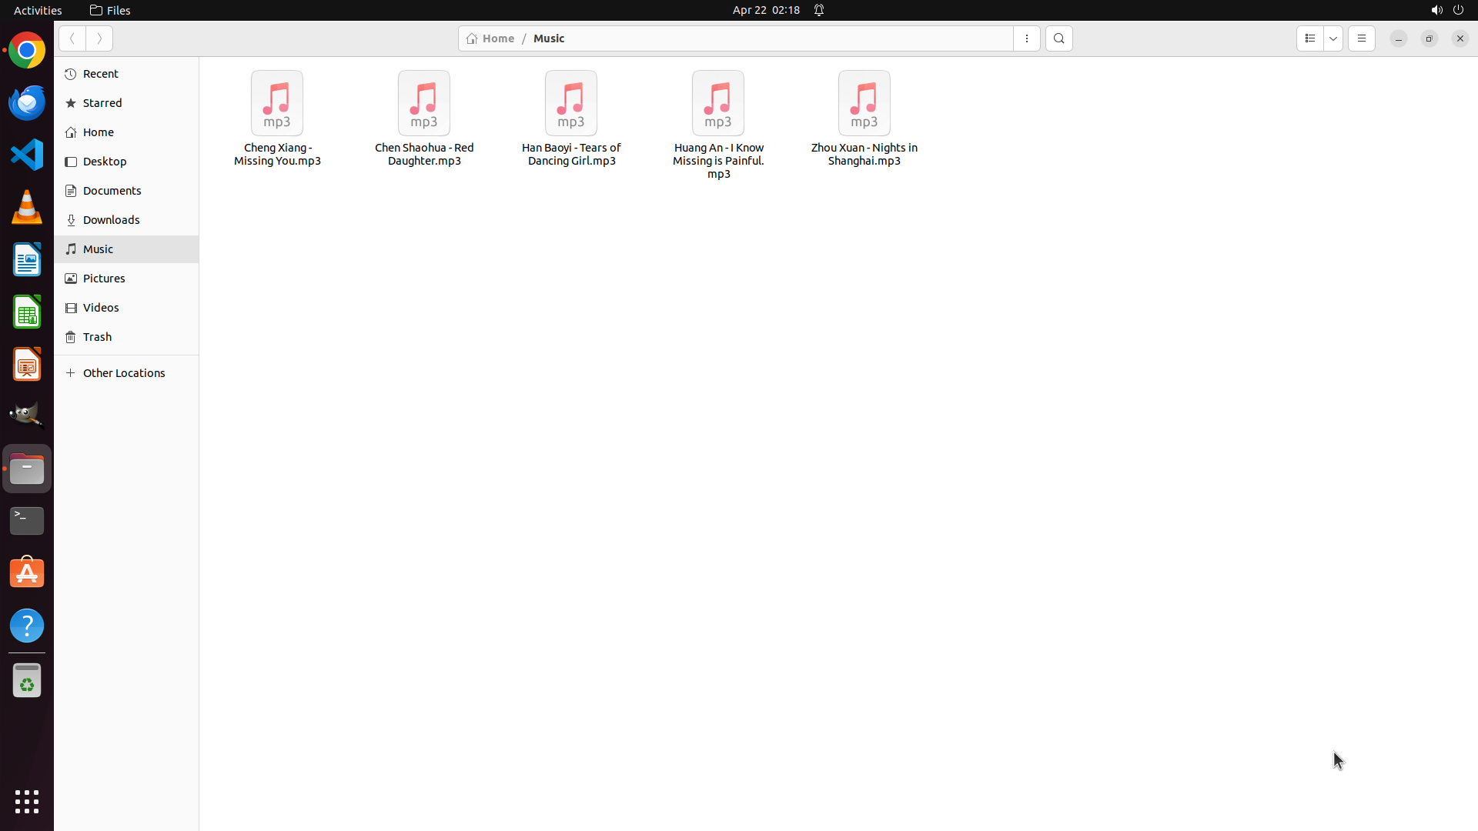
Task: Go back with the left arrow
Action: (72, 38)
